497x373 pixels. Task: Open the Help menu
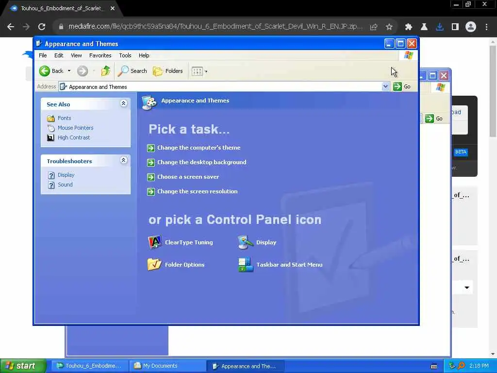coord(144,55)
